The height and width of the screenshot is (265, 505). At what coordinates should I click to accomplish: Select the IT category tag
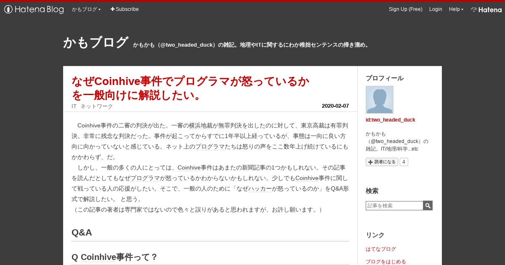coord(74,106)
